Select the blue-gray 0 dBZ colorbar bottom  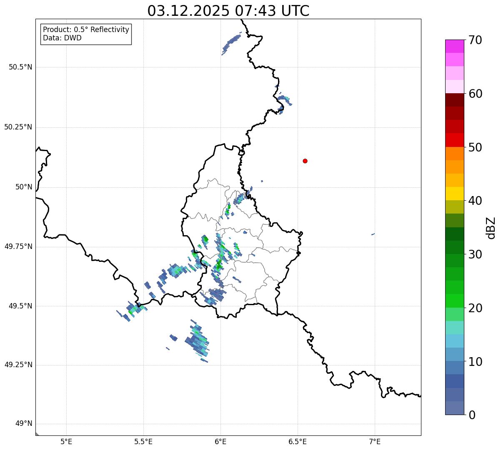[454, 408]
